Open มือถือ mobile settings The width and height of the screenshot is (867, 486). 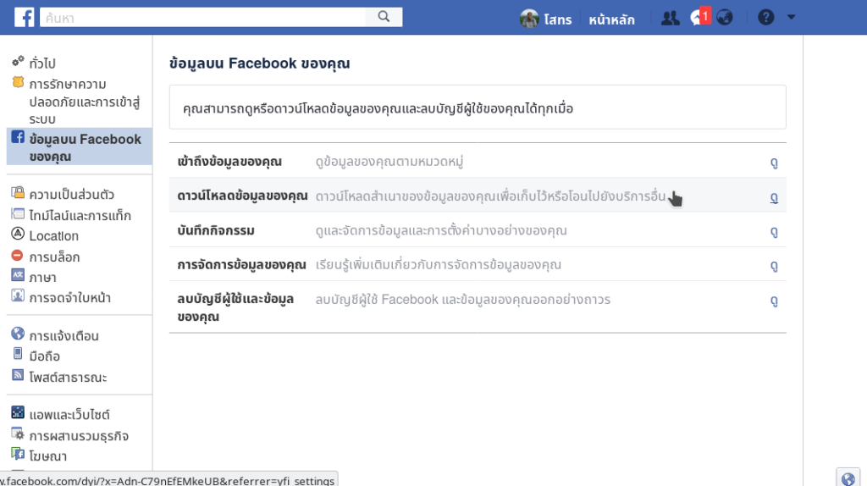pyautogui.click(x=44, y=356)
